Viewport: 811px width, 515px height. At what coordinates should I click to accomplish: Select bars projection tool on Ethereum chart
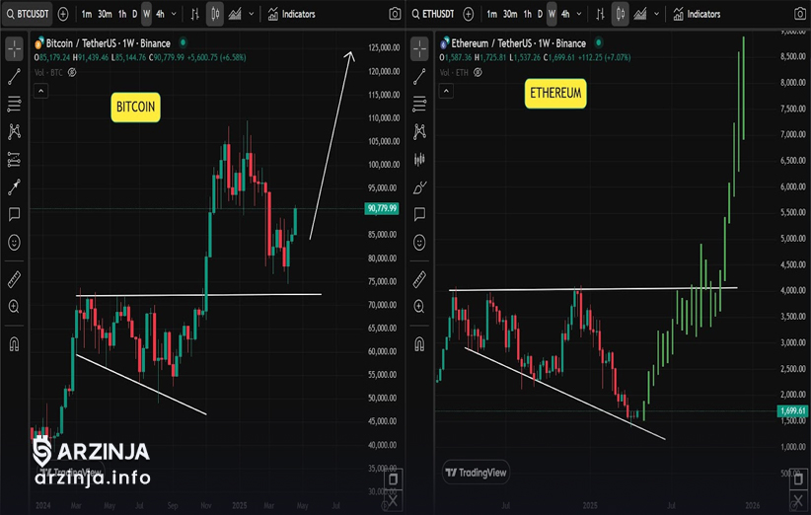point(419,160)
